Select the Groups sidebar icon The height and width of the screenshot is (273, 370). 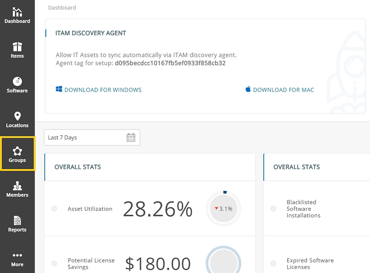click(x=17, y=152)
